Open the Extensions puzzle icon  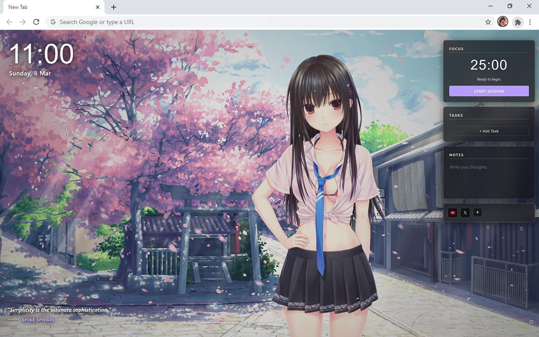pyautogui.click(x=518, y=22)
